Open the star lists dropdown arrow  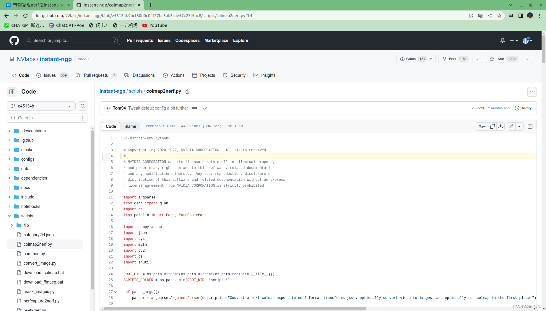tap(527, 59)
